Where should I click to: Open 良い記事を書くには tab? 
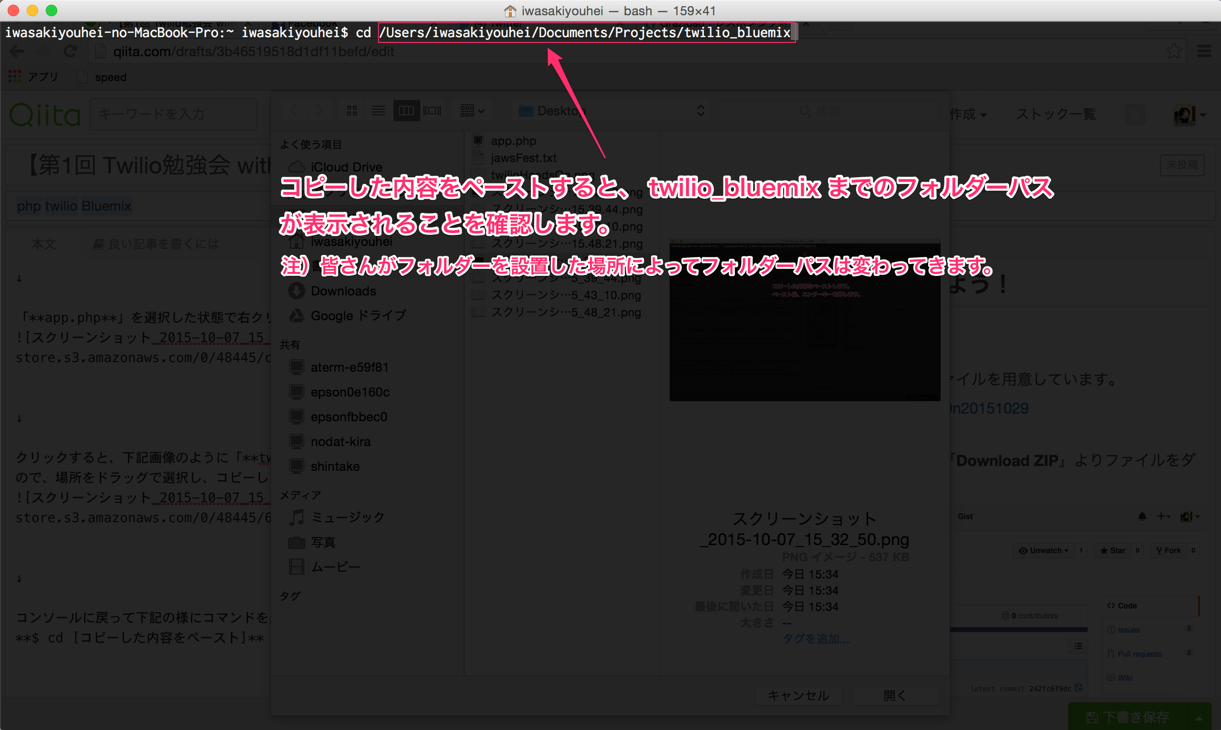tap(156, 244)
